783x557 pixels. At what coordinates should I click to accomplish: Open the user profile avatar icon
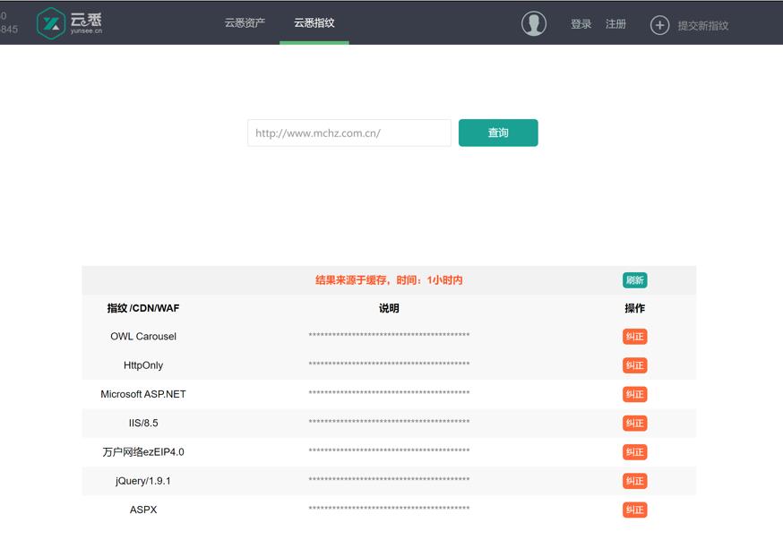click(x=534, y=23)
